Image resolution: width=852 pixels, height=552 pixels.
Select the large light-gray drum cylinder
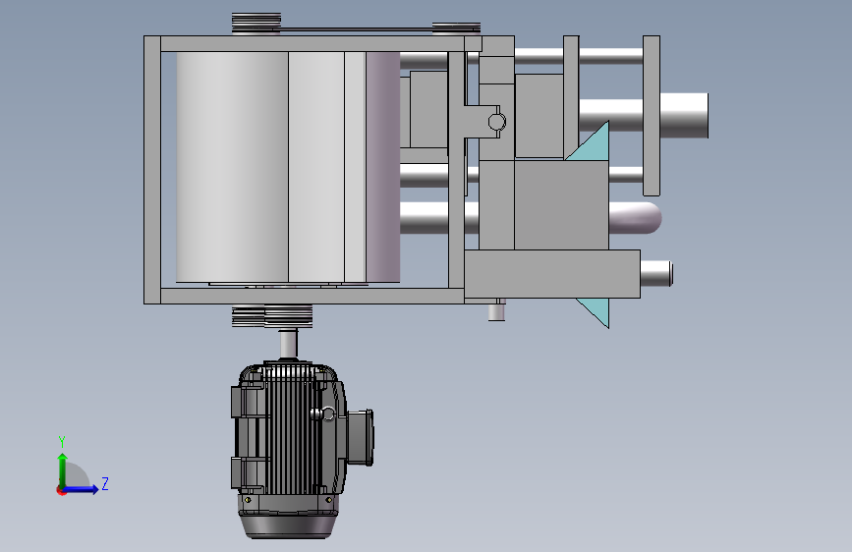click(x=232, y=167)
